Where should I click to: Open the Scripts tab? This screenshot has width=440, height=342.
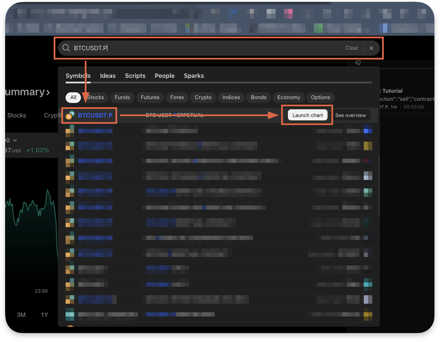135,76
